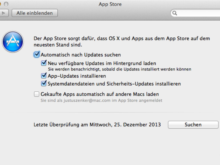Viewport: 220px width, 165px height.
Task: Click the 'Sie werden benachrichtigt' hint text
Action: pyautogui.click(x=119, y=69)
